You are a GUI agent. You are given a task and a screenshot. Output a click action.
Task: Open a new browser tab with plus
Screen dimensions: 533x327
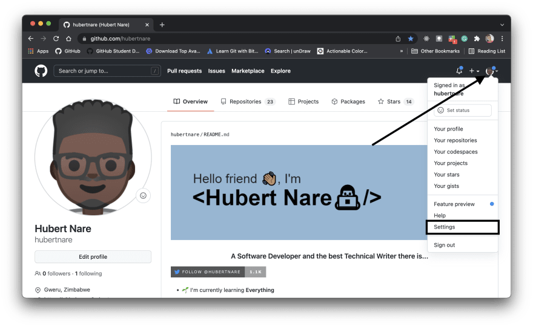[162, 25]
